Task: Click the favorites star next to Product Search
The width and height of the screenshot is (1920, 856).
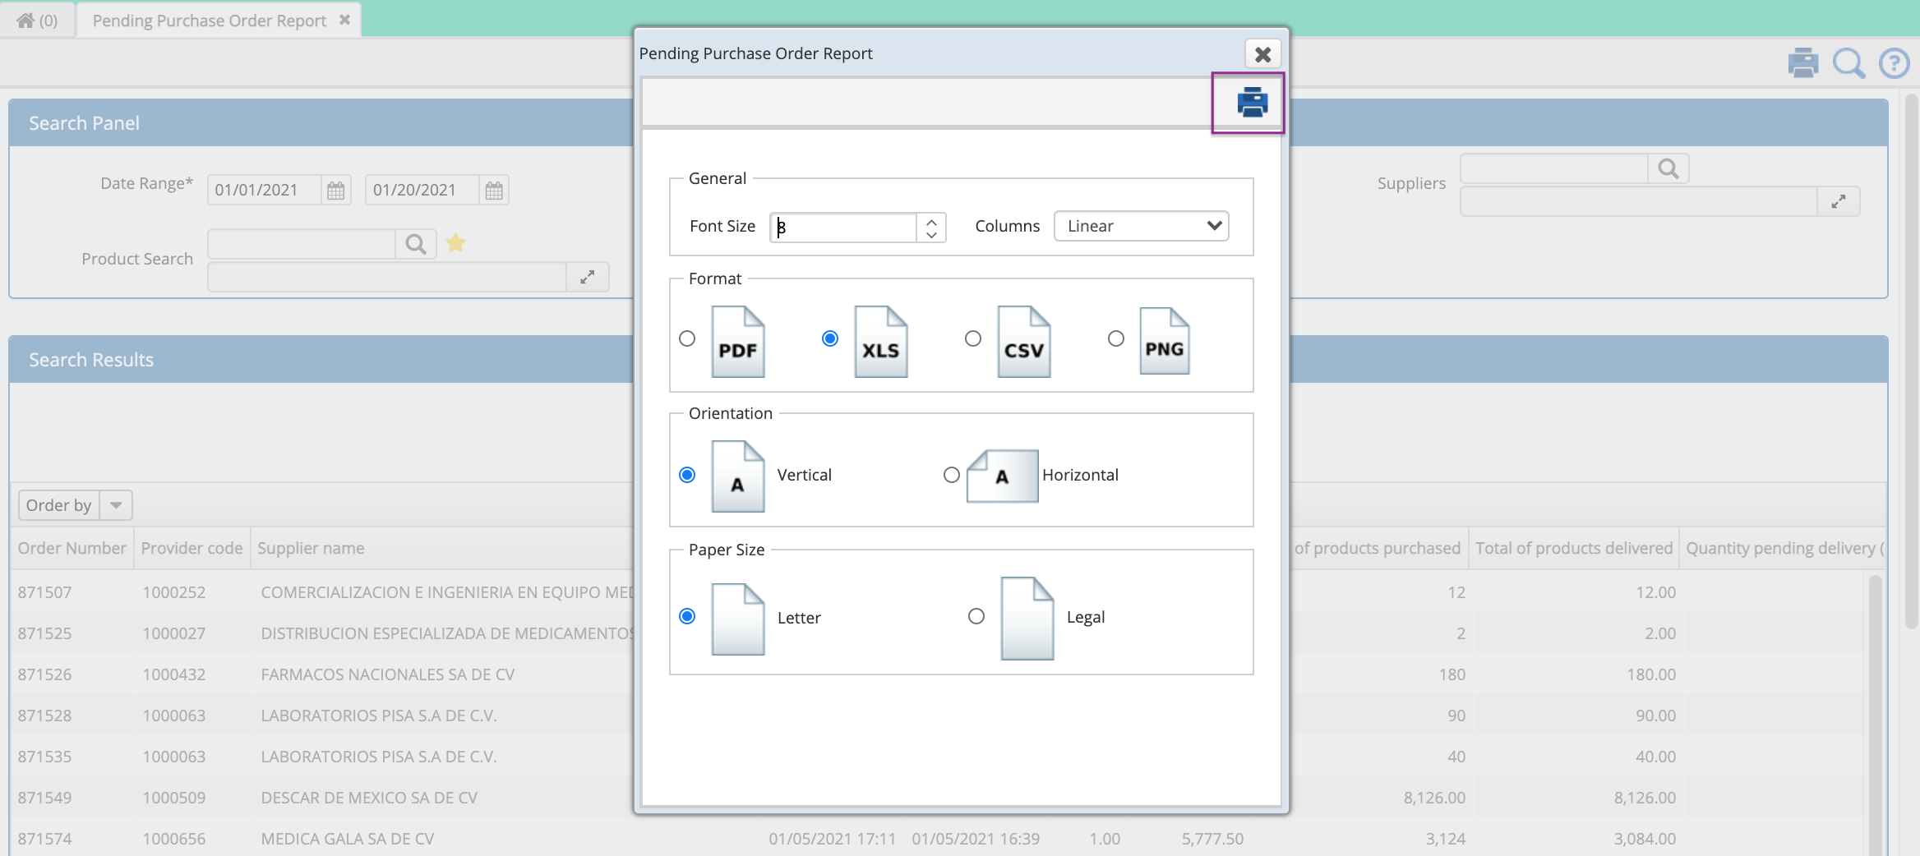Action: pos(456,243)
